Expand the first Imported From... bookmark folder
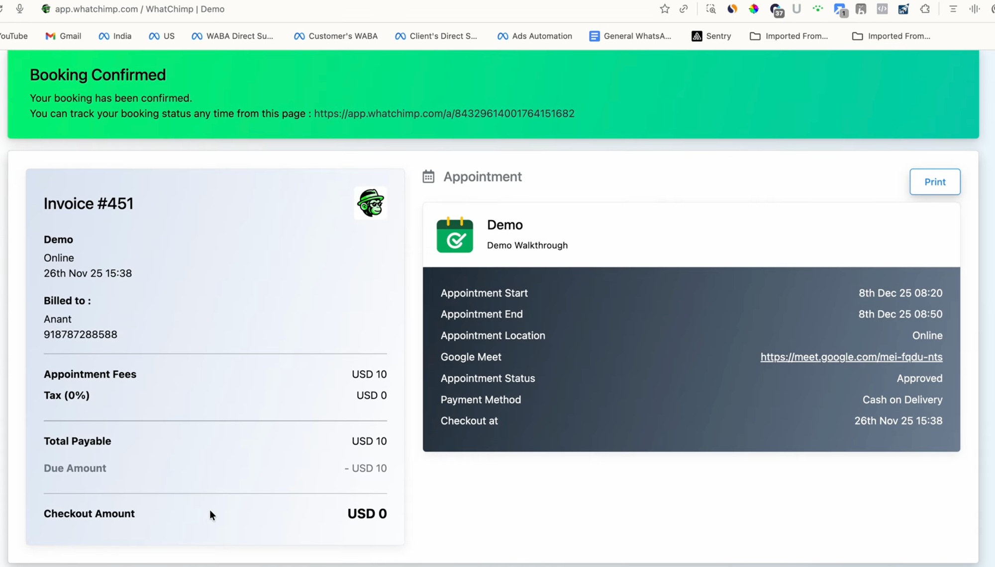The height and width of the screenshot is (567, 995). [789, 36]
